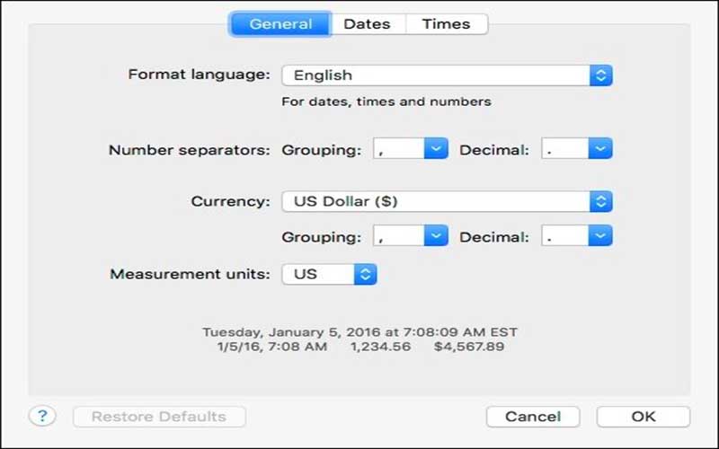Expand the Number separators Grouping dropdown

point(410,149)
